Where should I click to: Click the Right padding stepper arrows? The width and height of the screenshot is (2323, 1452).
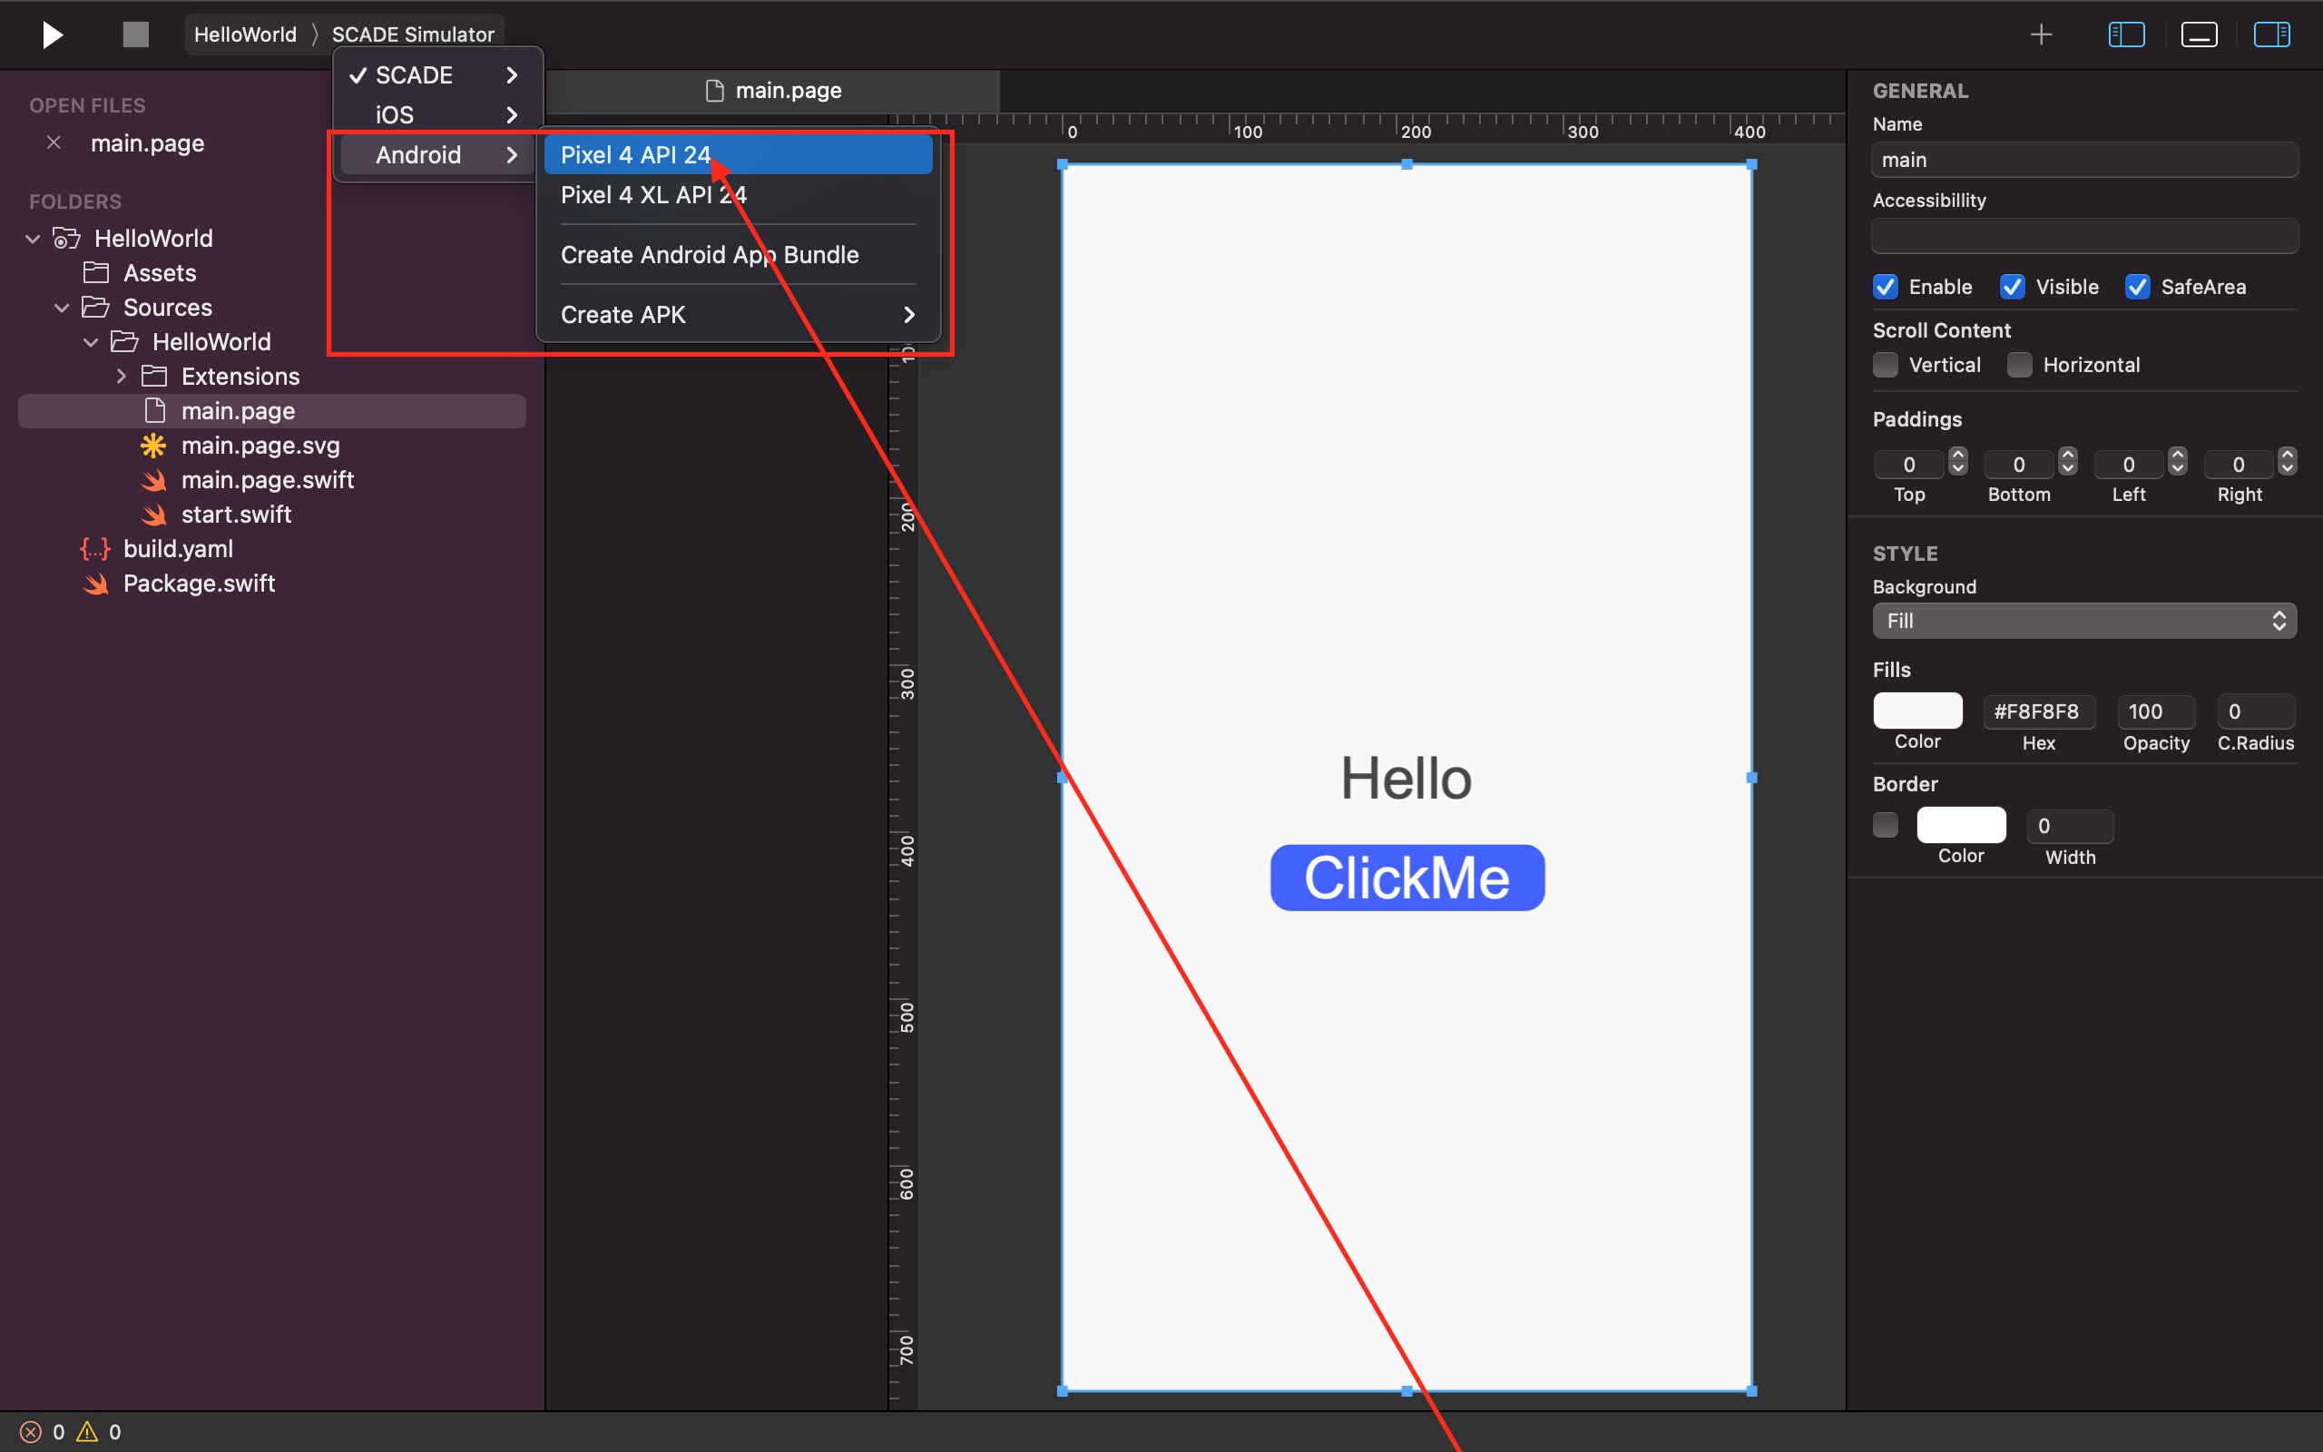2288,463
